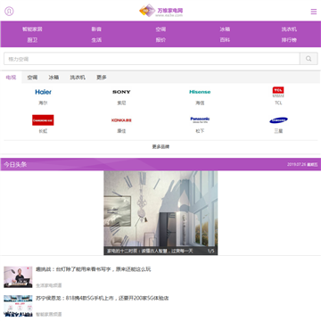The width and height of the screenshot is (321, 321).
Task: Open the 台灯 desk lamp article headline
Action: coord(94,269)
